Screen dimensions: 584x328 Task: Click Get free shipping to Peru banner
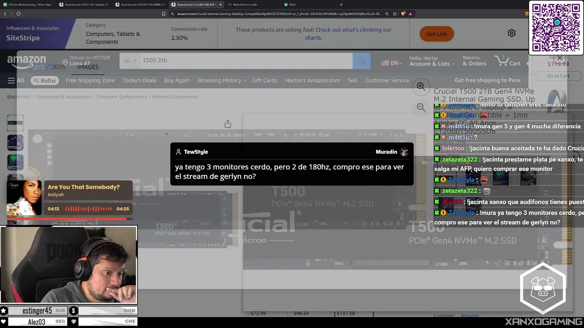[487, 80]
